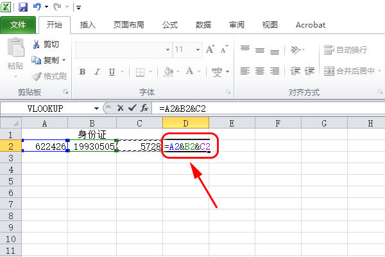Screen dimensions: 385x257
Task: Click 格式刷 format painter
Action: click(x=49, y=76)
